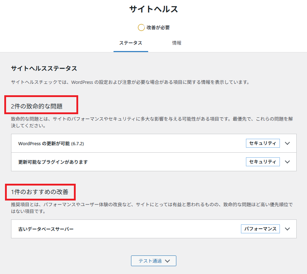Open the 更新可能なプラグインがあります item by its title
The height and width of the screenshot is (274, 307).
[x=53, y=162]
